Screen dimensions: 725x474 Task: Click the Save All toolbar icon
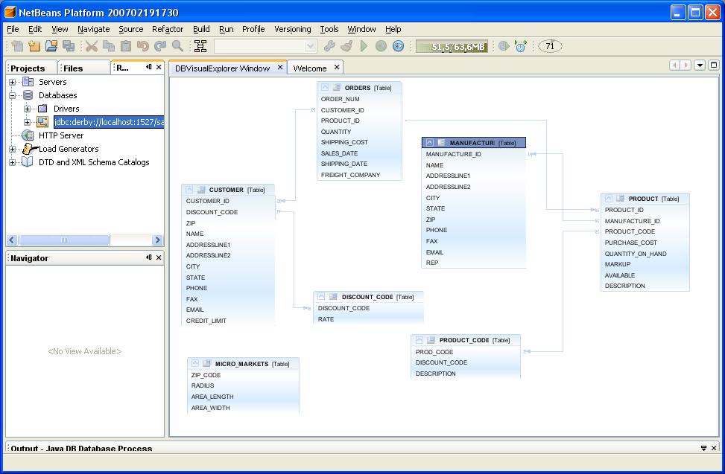tap(69, 45)
